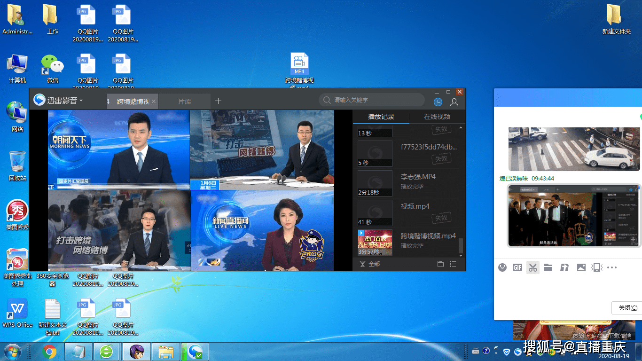Launch 美图秀秀 from desktop

click(17, 215)
